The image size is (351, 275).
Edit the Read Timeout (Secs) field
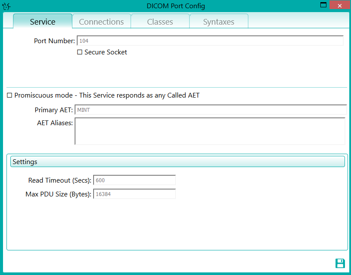(x=134, y=180)
